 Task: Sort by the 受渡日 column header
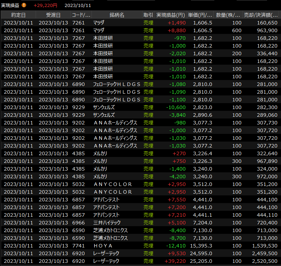53,15
